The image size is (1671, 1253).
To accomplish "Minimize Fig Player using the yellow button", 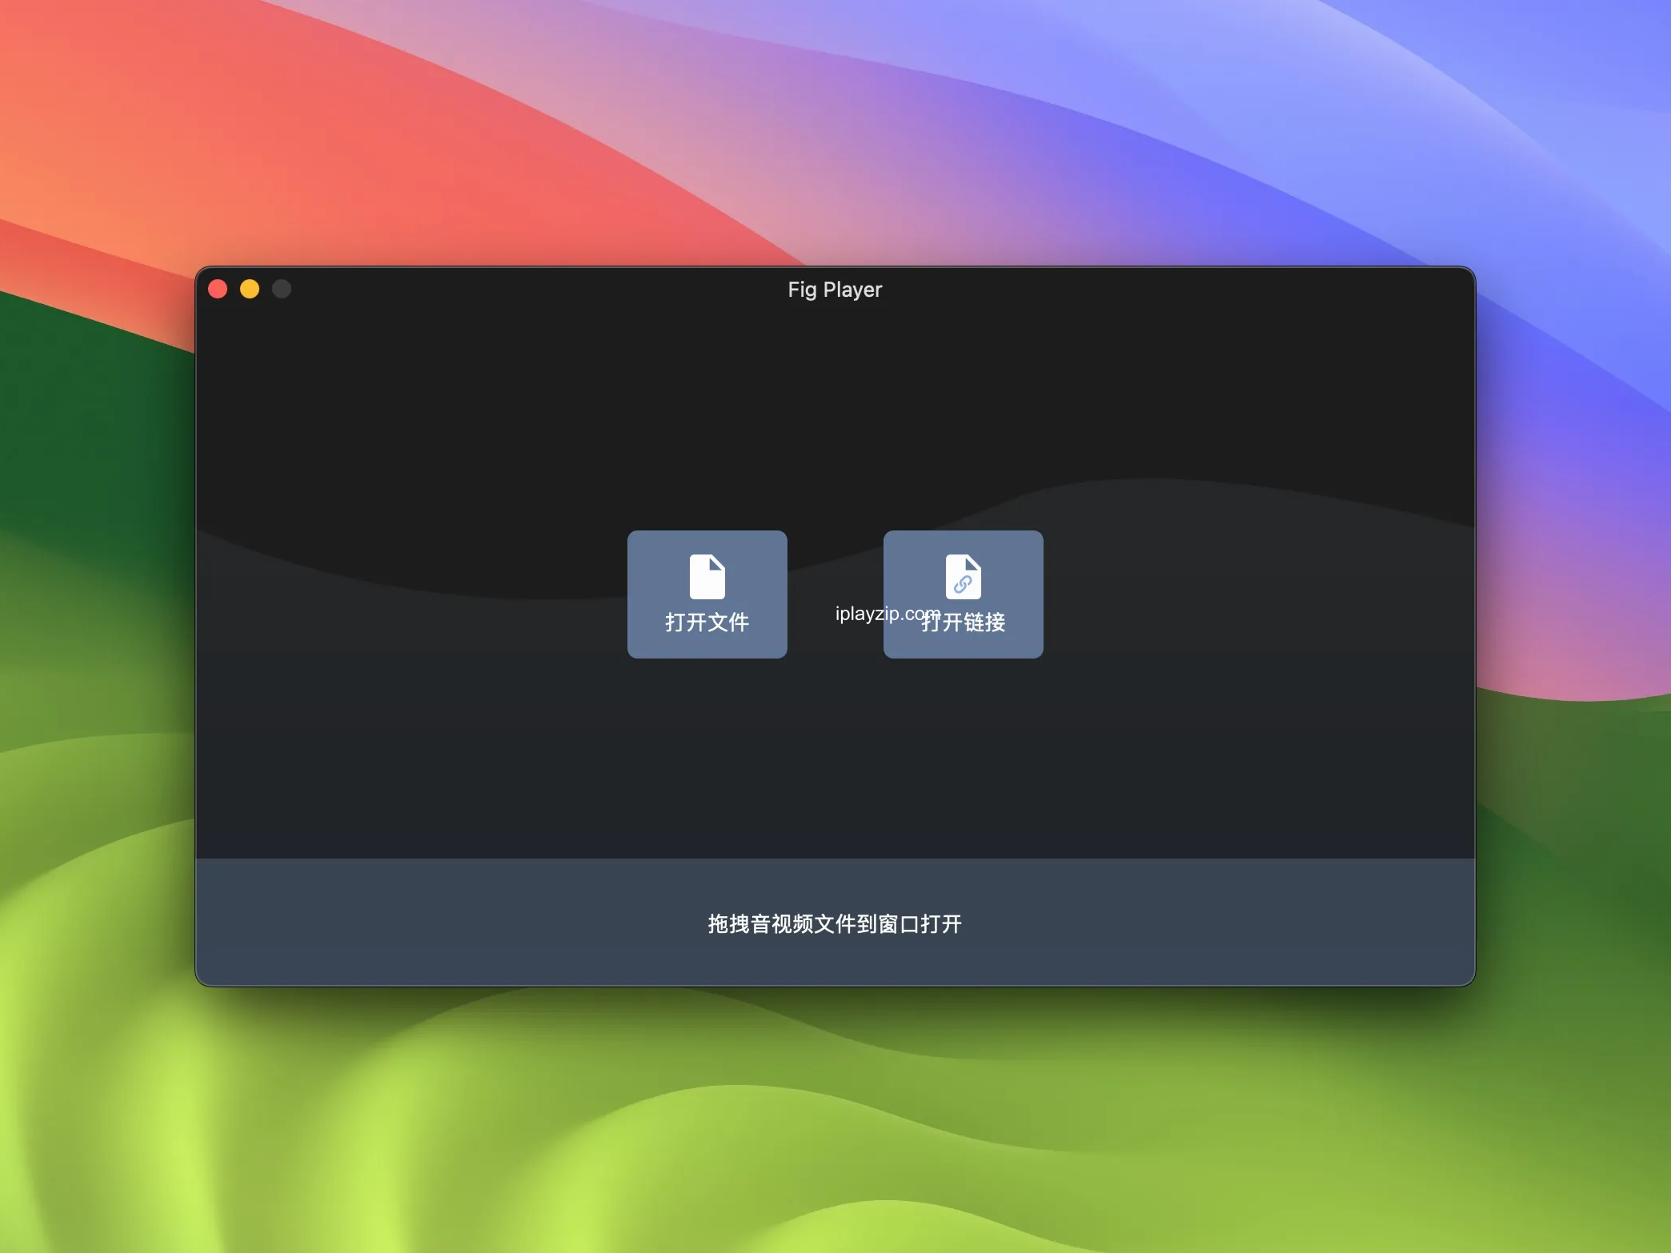I will [x=250, y=289].
